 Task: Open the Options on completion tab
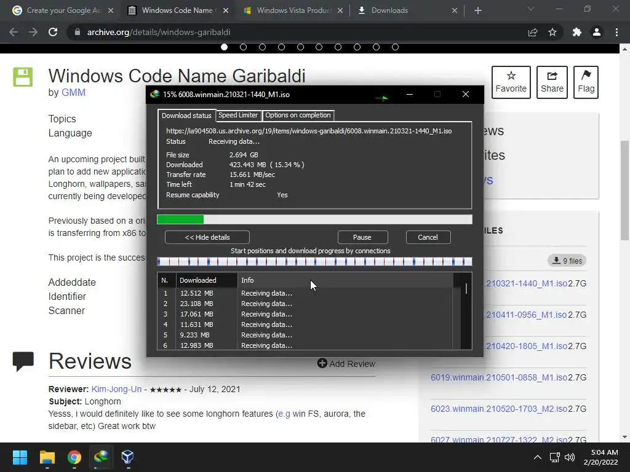298,115
